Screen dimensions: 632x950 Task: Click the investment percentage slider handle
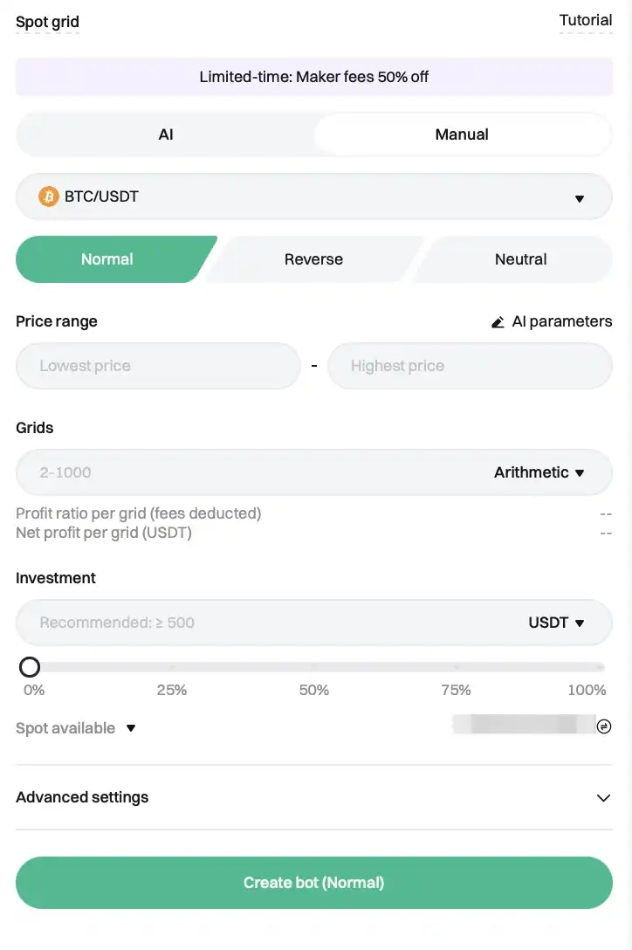tap(30, 667)
